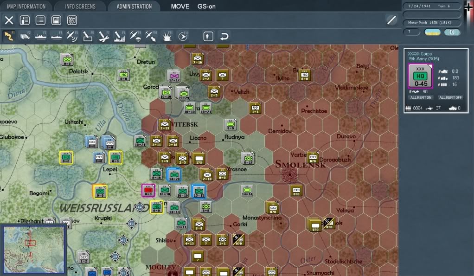The height and width of the screenshot is (276, 474).
Task: Select the F10 air transfer mode icon
Action: [151, 36]
